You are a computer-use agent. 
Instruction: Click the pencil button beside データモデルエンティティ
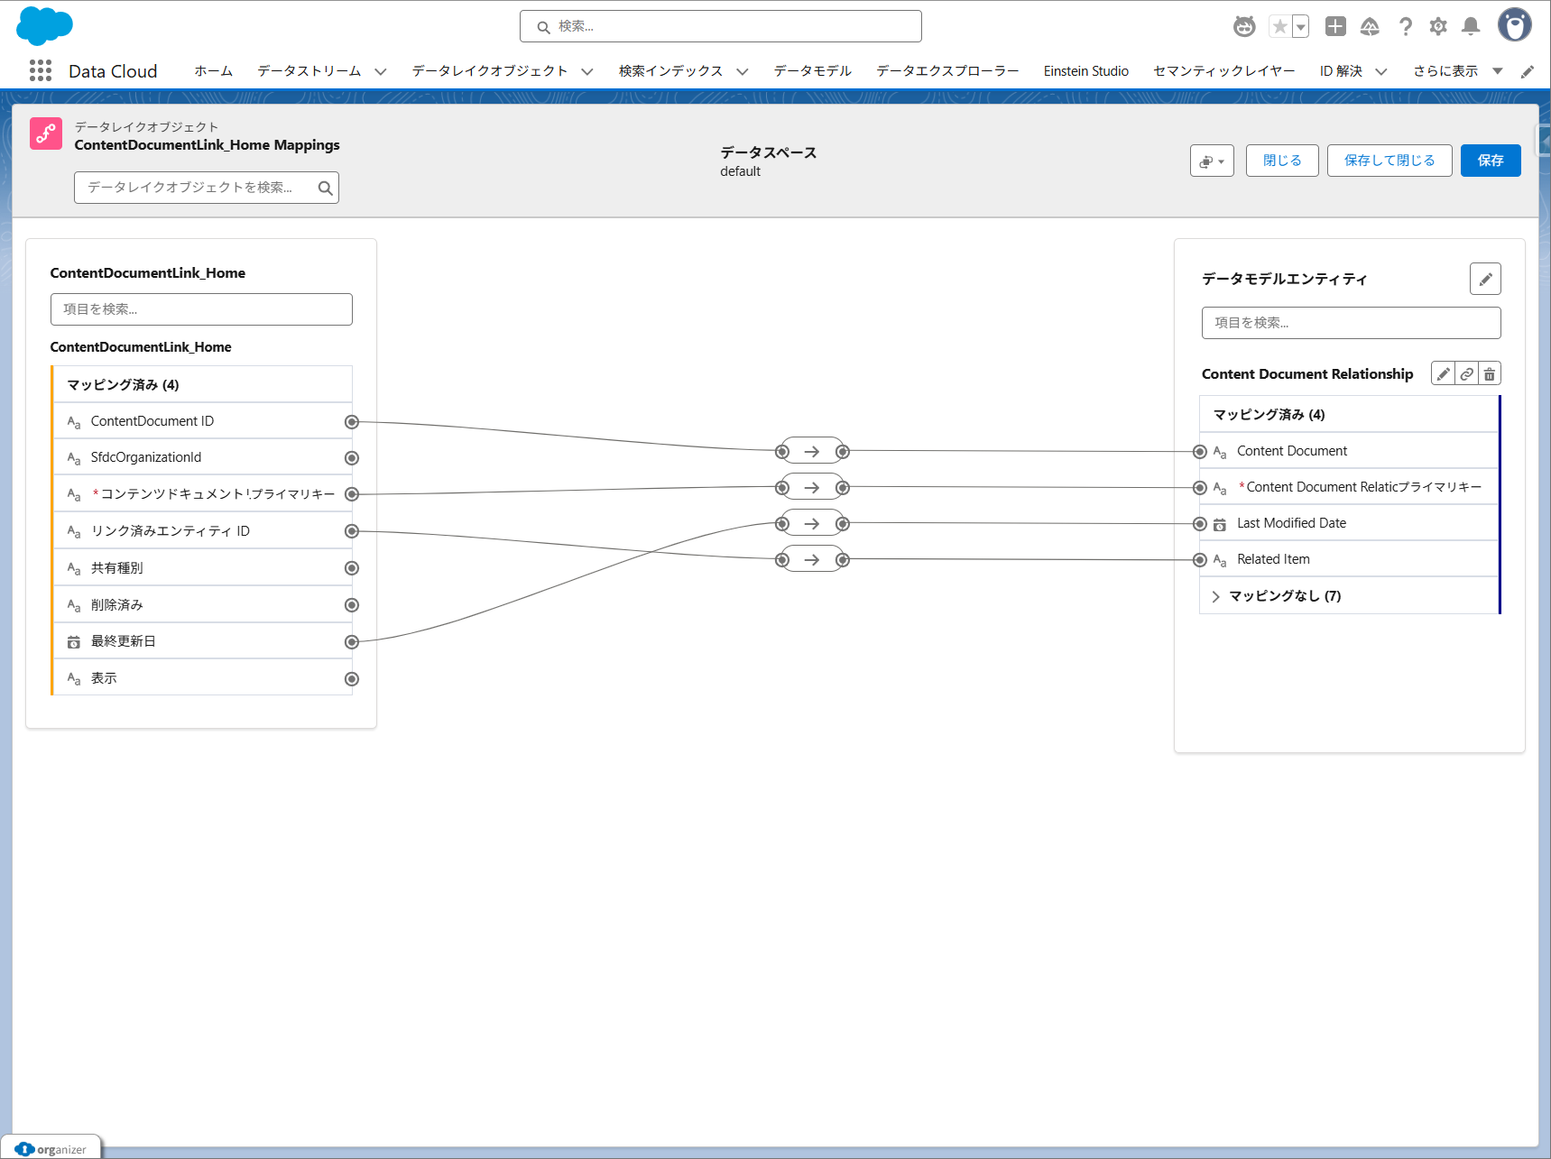(x=1484, y=280)
